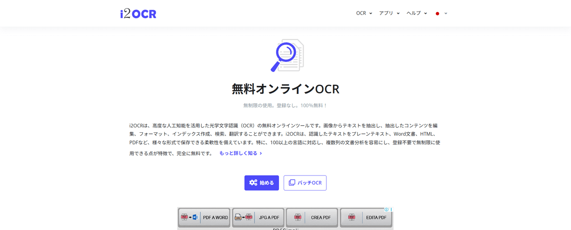The height and width of the screenshot is (230, 571).
Task: Expand the アプリ dropdown menu
Action: pos(389,13)
